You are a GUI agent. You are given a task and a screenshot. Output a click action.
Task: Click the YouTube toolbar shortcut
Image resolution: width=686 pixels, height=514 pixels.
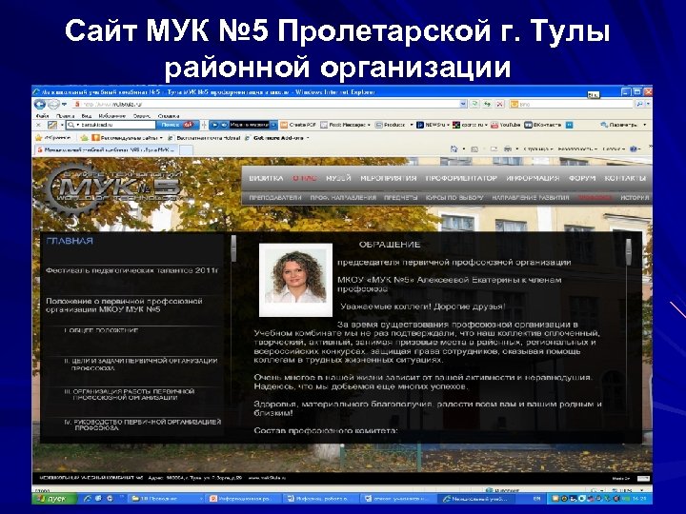coord(506,125)
